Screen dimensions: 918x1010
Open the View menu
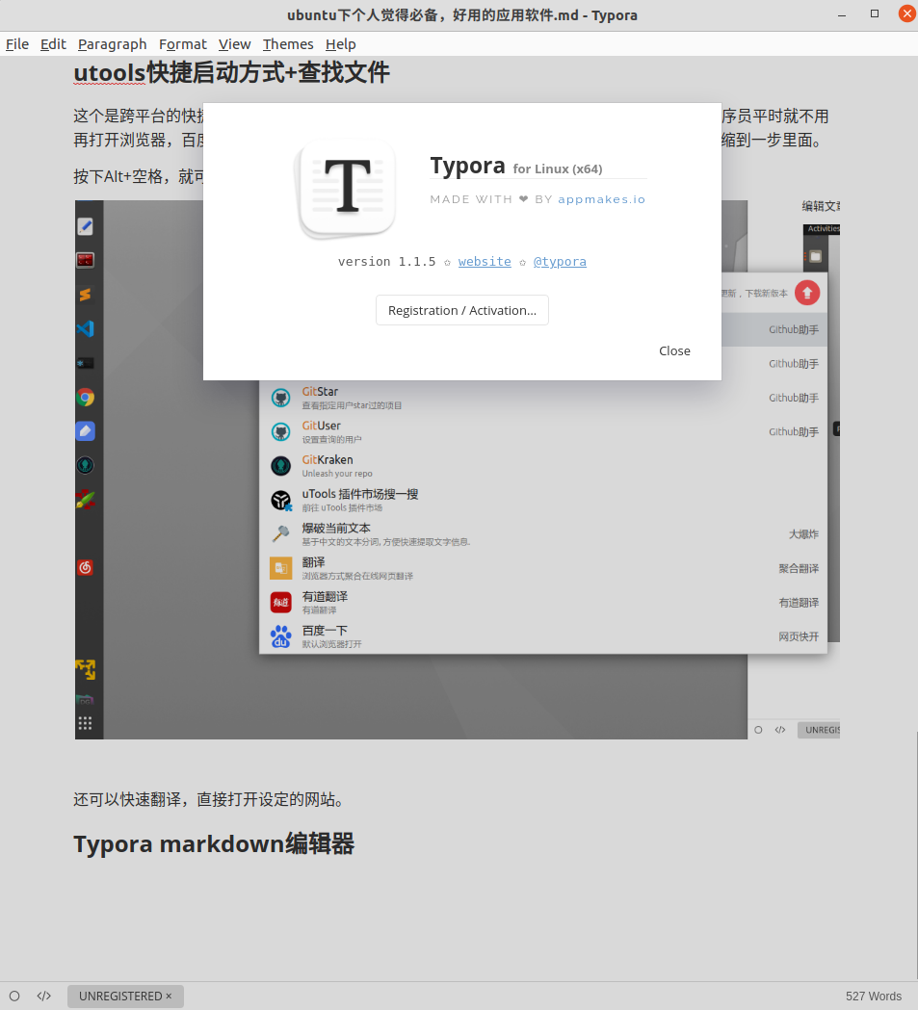234,43
